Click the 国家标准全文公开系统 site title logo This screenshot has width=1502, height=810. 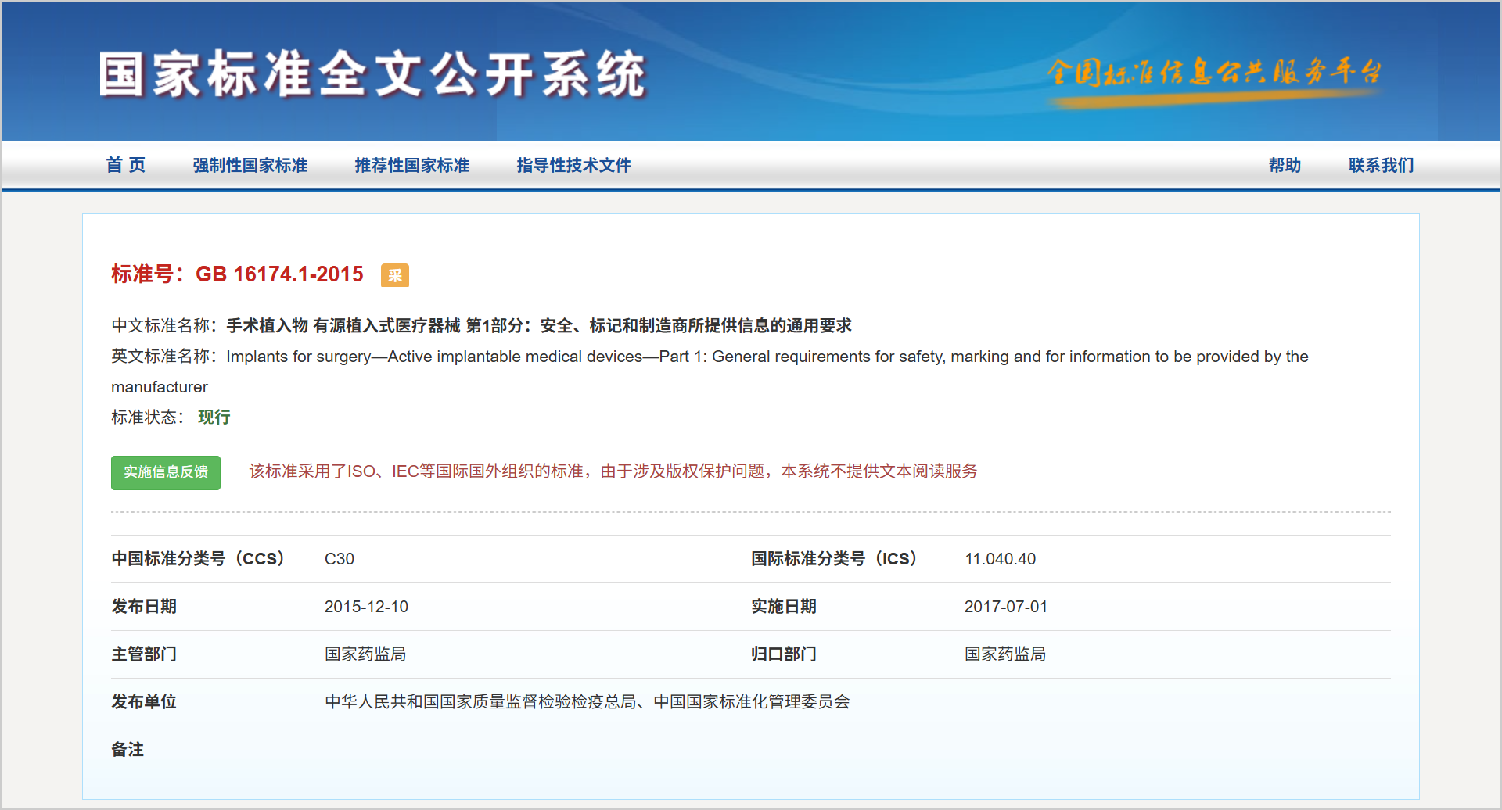(x=372, y=75)
